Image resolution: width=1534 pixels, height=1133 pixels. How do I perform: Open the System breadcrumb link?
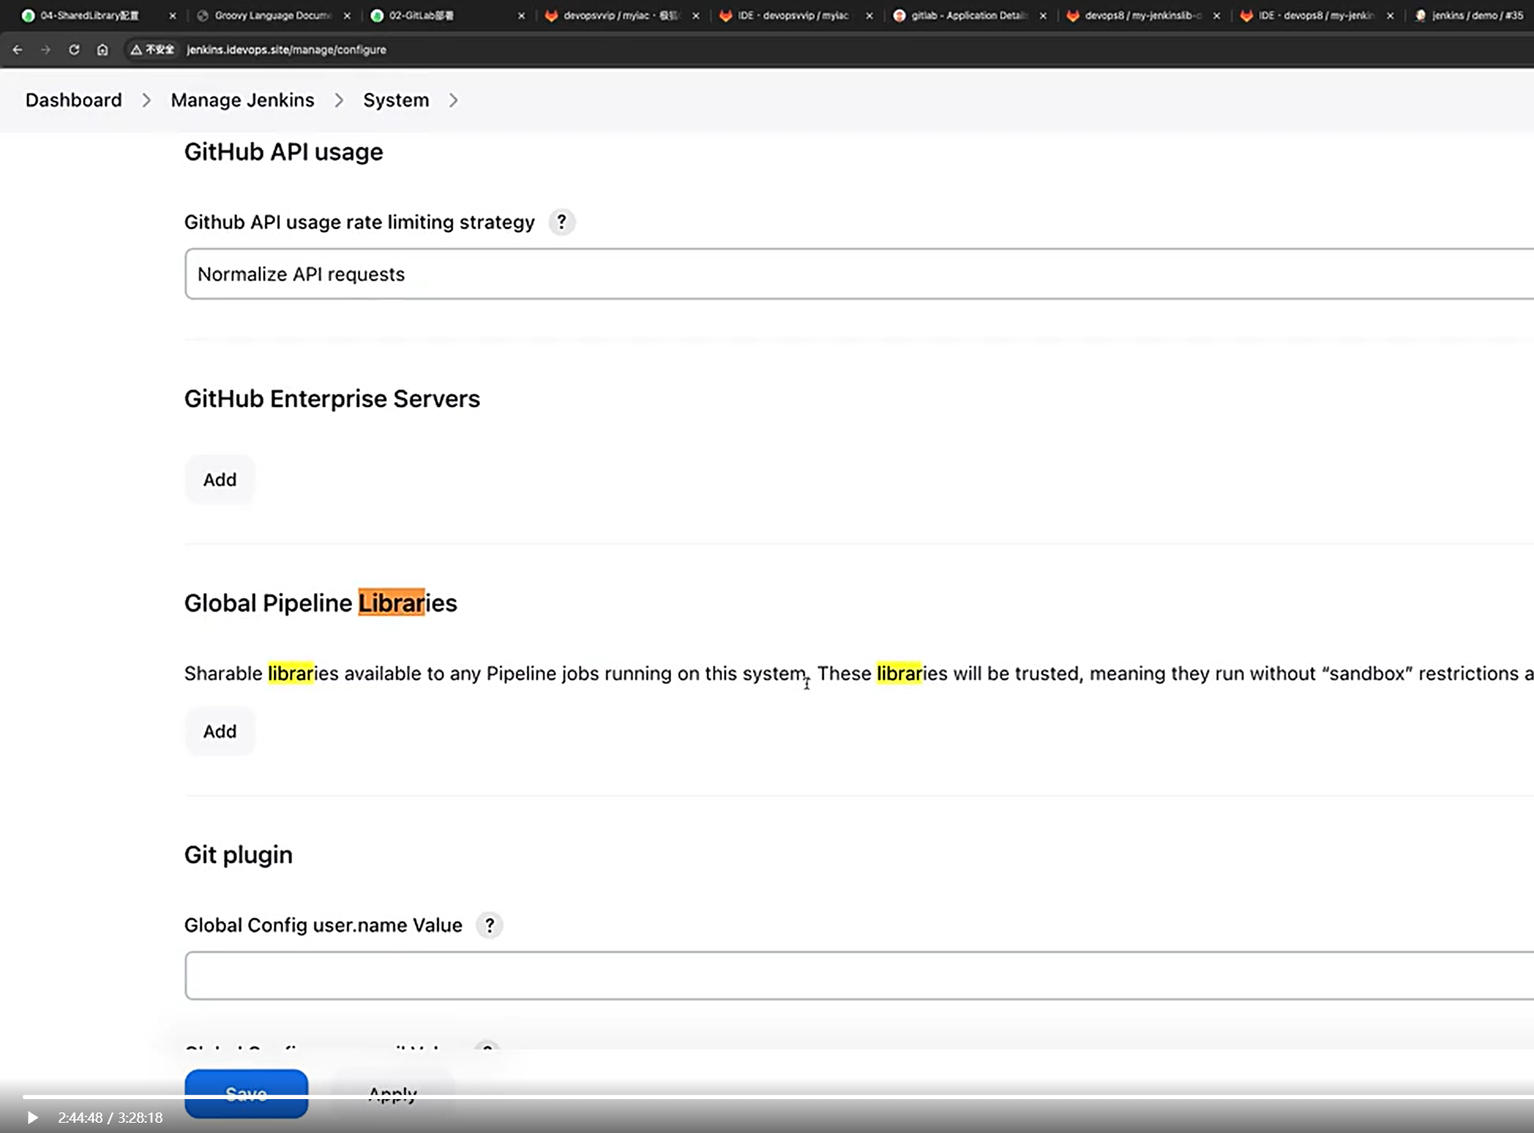[x=396, y=100]
